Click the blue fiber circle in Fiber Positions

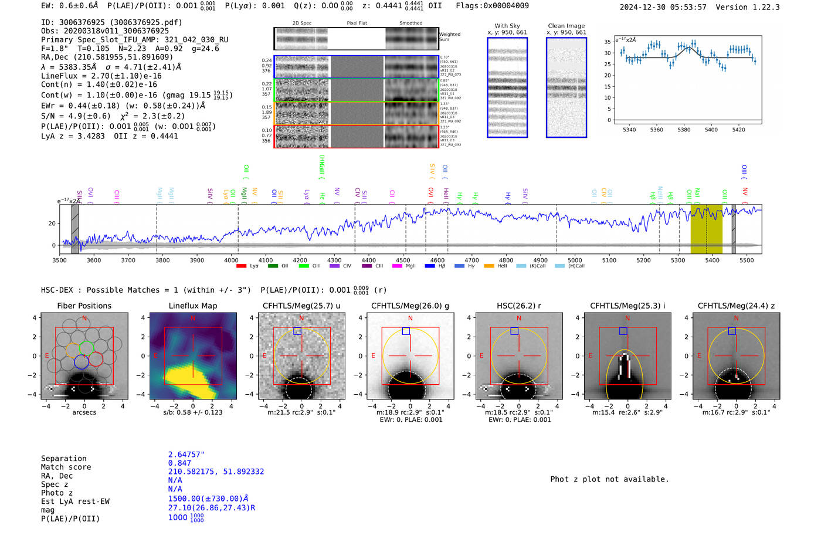click(x=82, y=361)
